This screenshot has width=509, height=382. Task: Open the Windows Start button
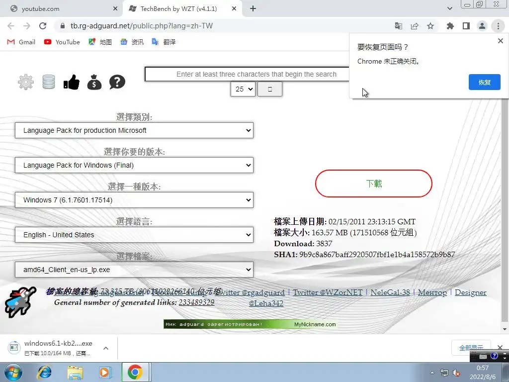tap(13, 372)
